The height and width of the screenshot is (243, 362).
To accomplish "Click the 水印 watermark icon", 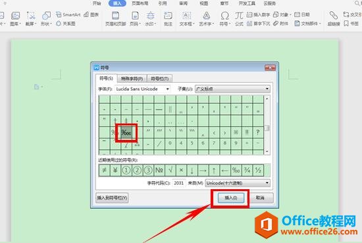I will [151, 16].
